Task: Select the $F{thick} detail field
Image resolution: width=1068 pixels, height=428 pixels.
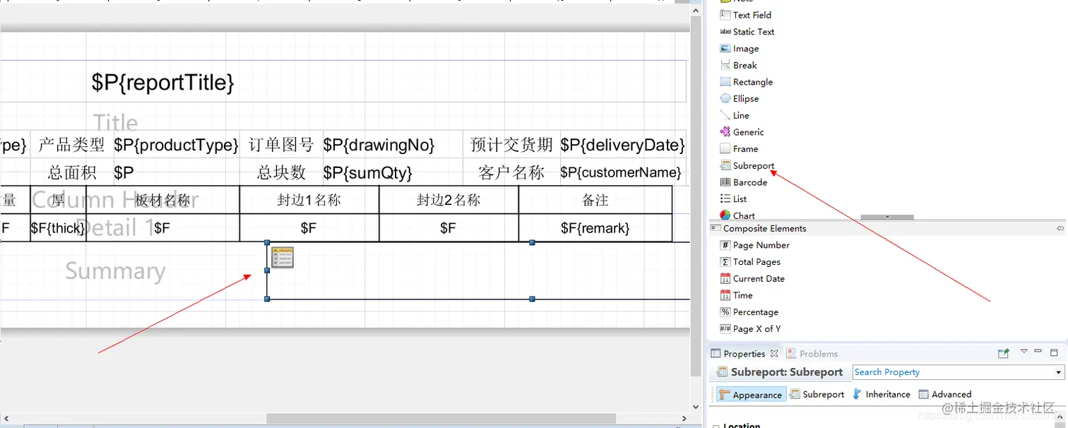Action: [x=58, y=227]
